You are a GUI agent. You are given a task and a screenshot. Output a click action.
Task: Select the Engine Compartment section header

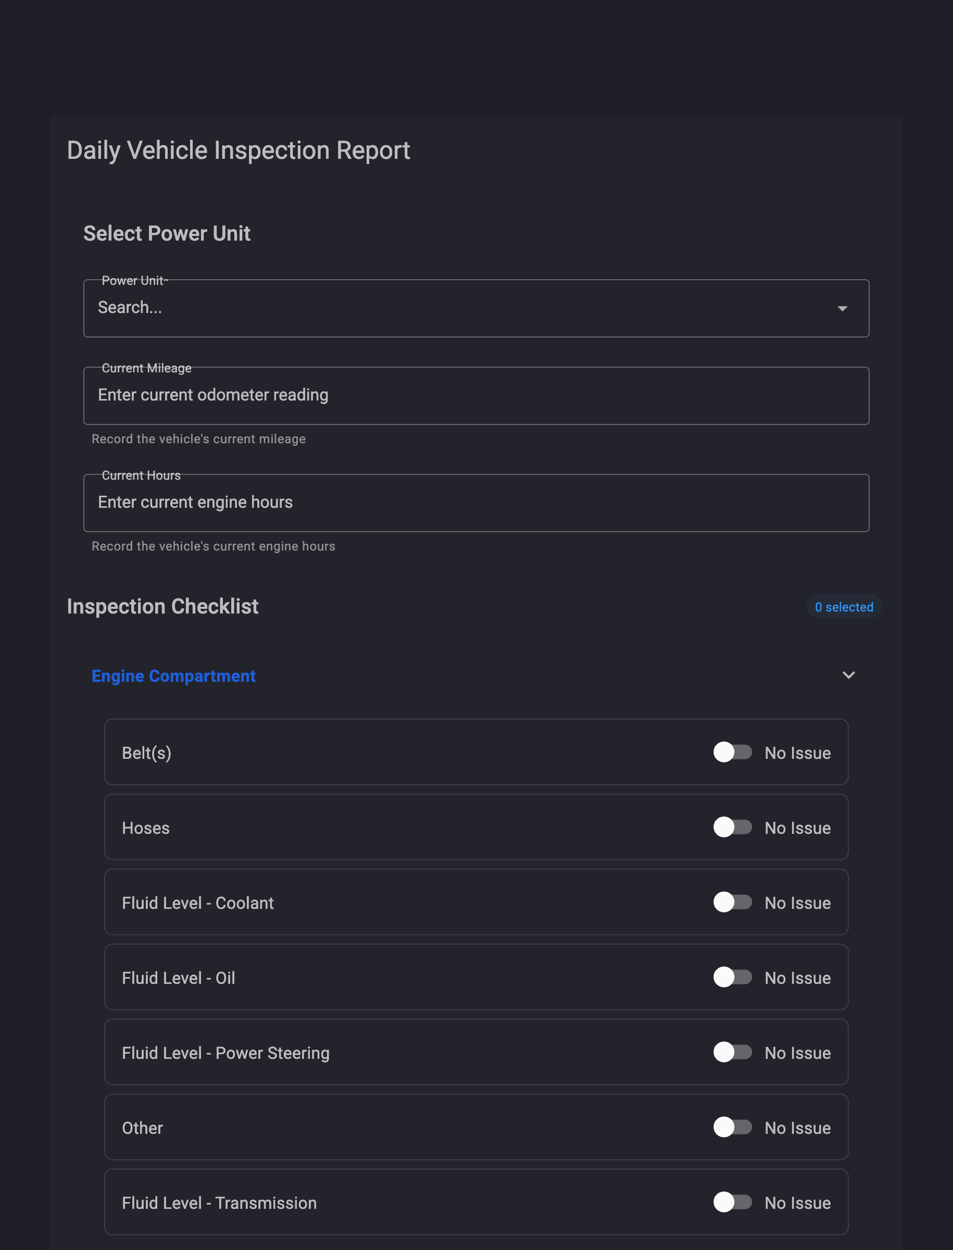pos(173,675)
